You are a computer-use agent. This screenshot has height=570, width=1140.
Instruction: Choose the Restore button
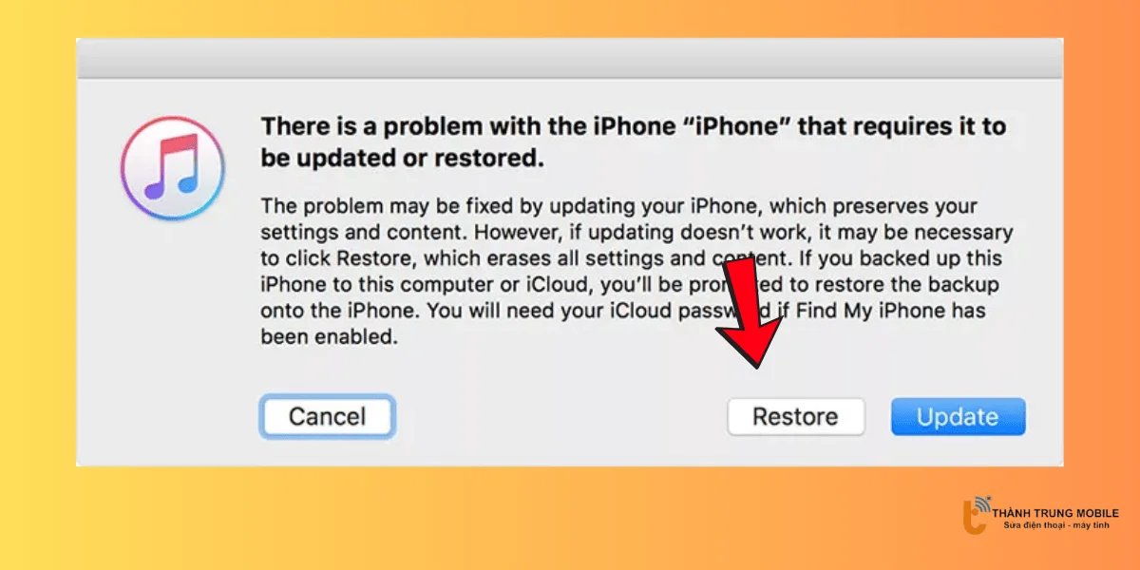(x=796, y=416)
